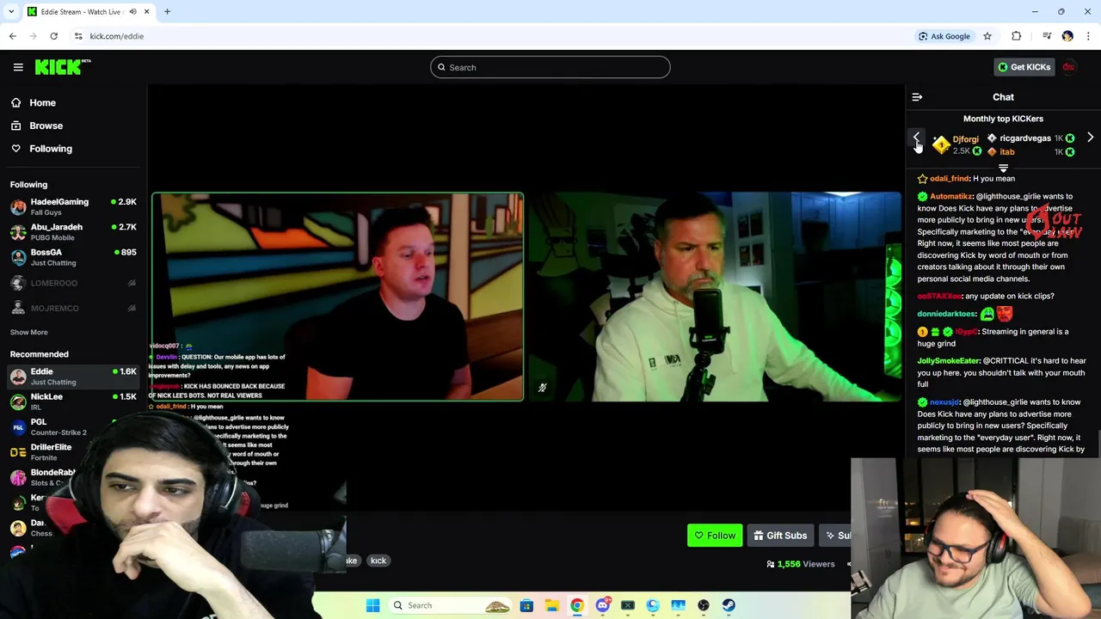
Task: Click the Chrome taskbar icon
Action: pyautogui.click(x=577, y=605)
